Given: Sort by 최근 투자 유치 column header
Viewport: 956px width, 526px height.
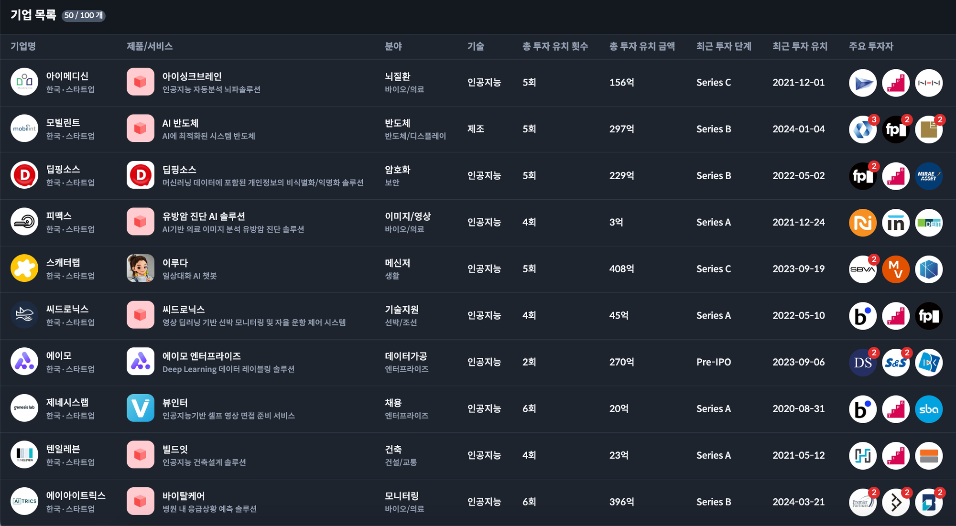Looking at the screenshot, I should coord(800,46).
